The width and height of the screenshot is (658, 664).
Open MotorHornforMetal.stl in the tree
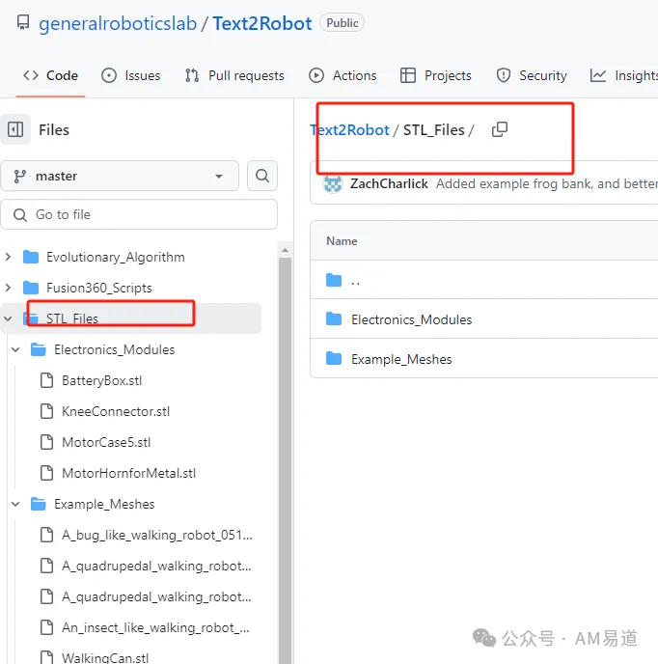[x=128, y=474]
